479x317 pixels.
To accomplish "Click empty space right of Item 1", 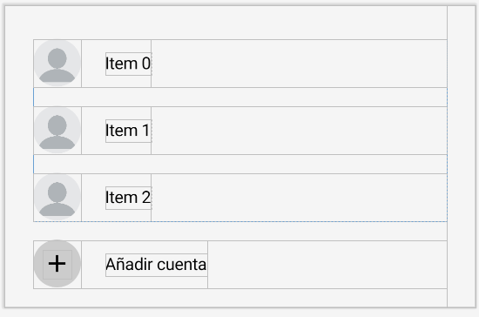I will pos(299,131).
